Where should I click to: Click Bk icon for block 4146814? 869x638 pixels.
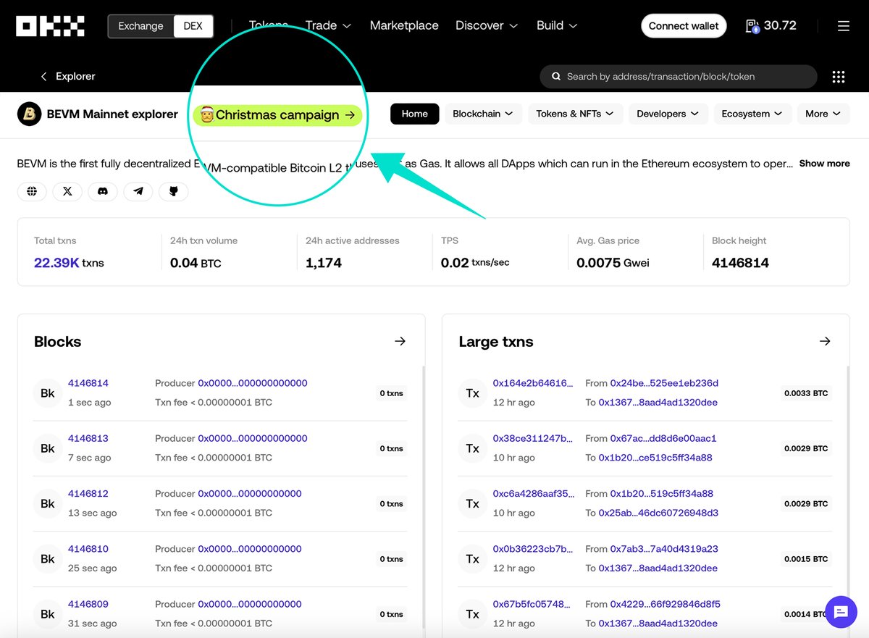click(x=48, y=393)
